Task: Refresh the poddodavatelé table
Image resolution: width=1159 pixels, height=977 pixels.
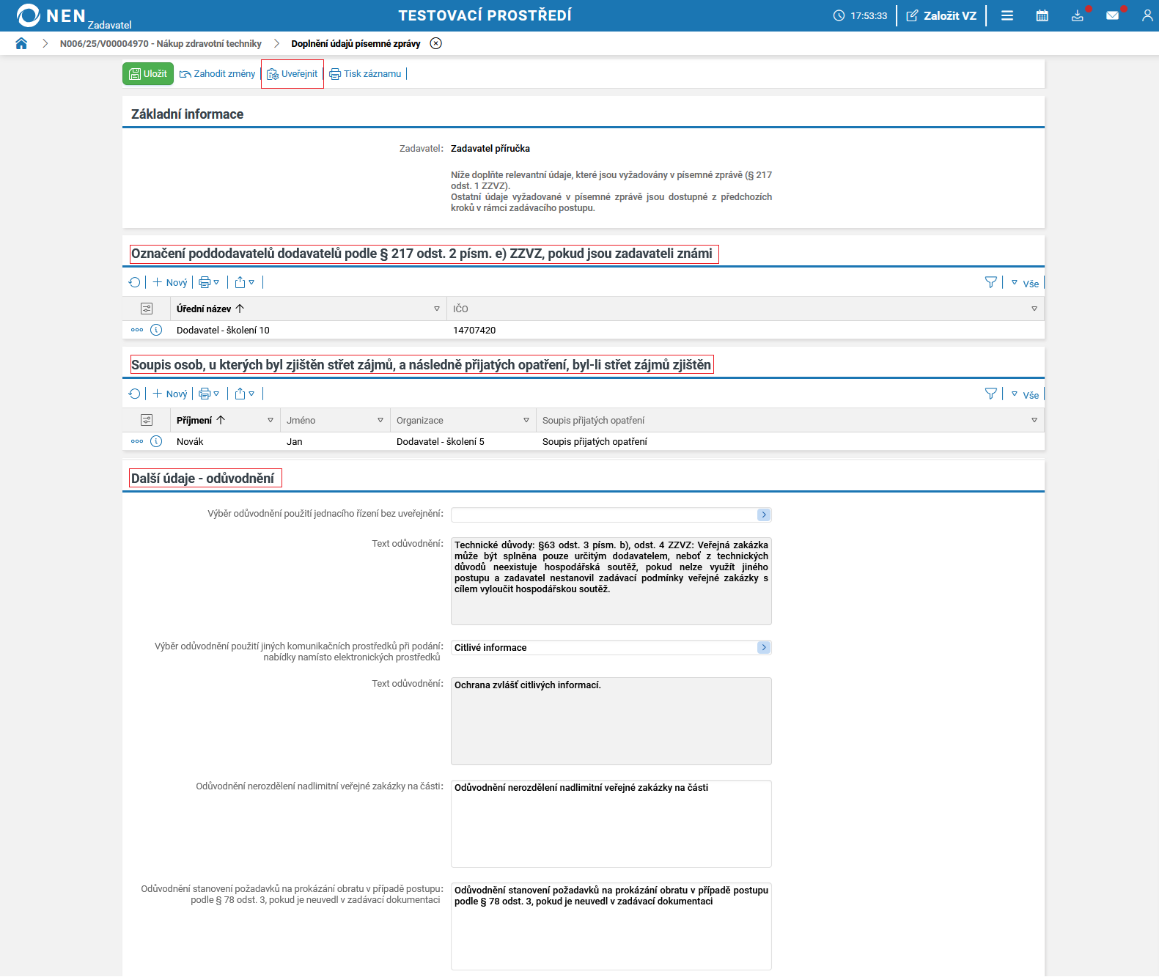Action: [134, 282]
